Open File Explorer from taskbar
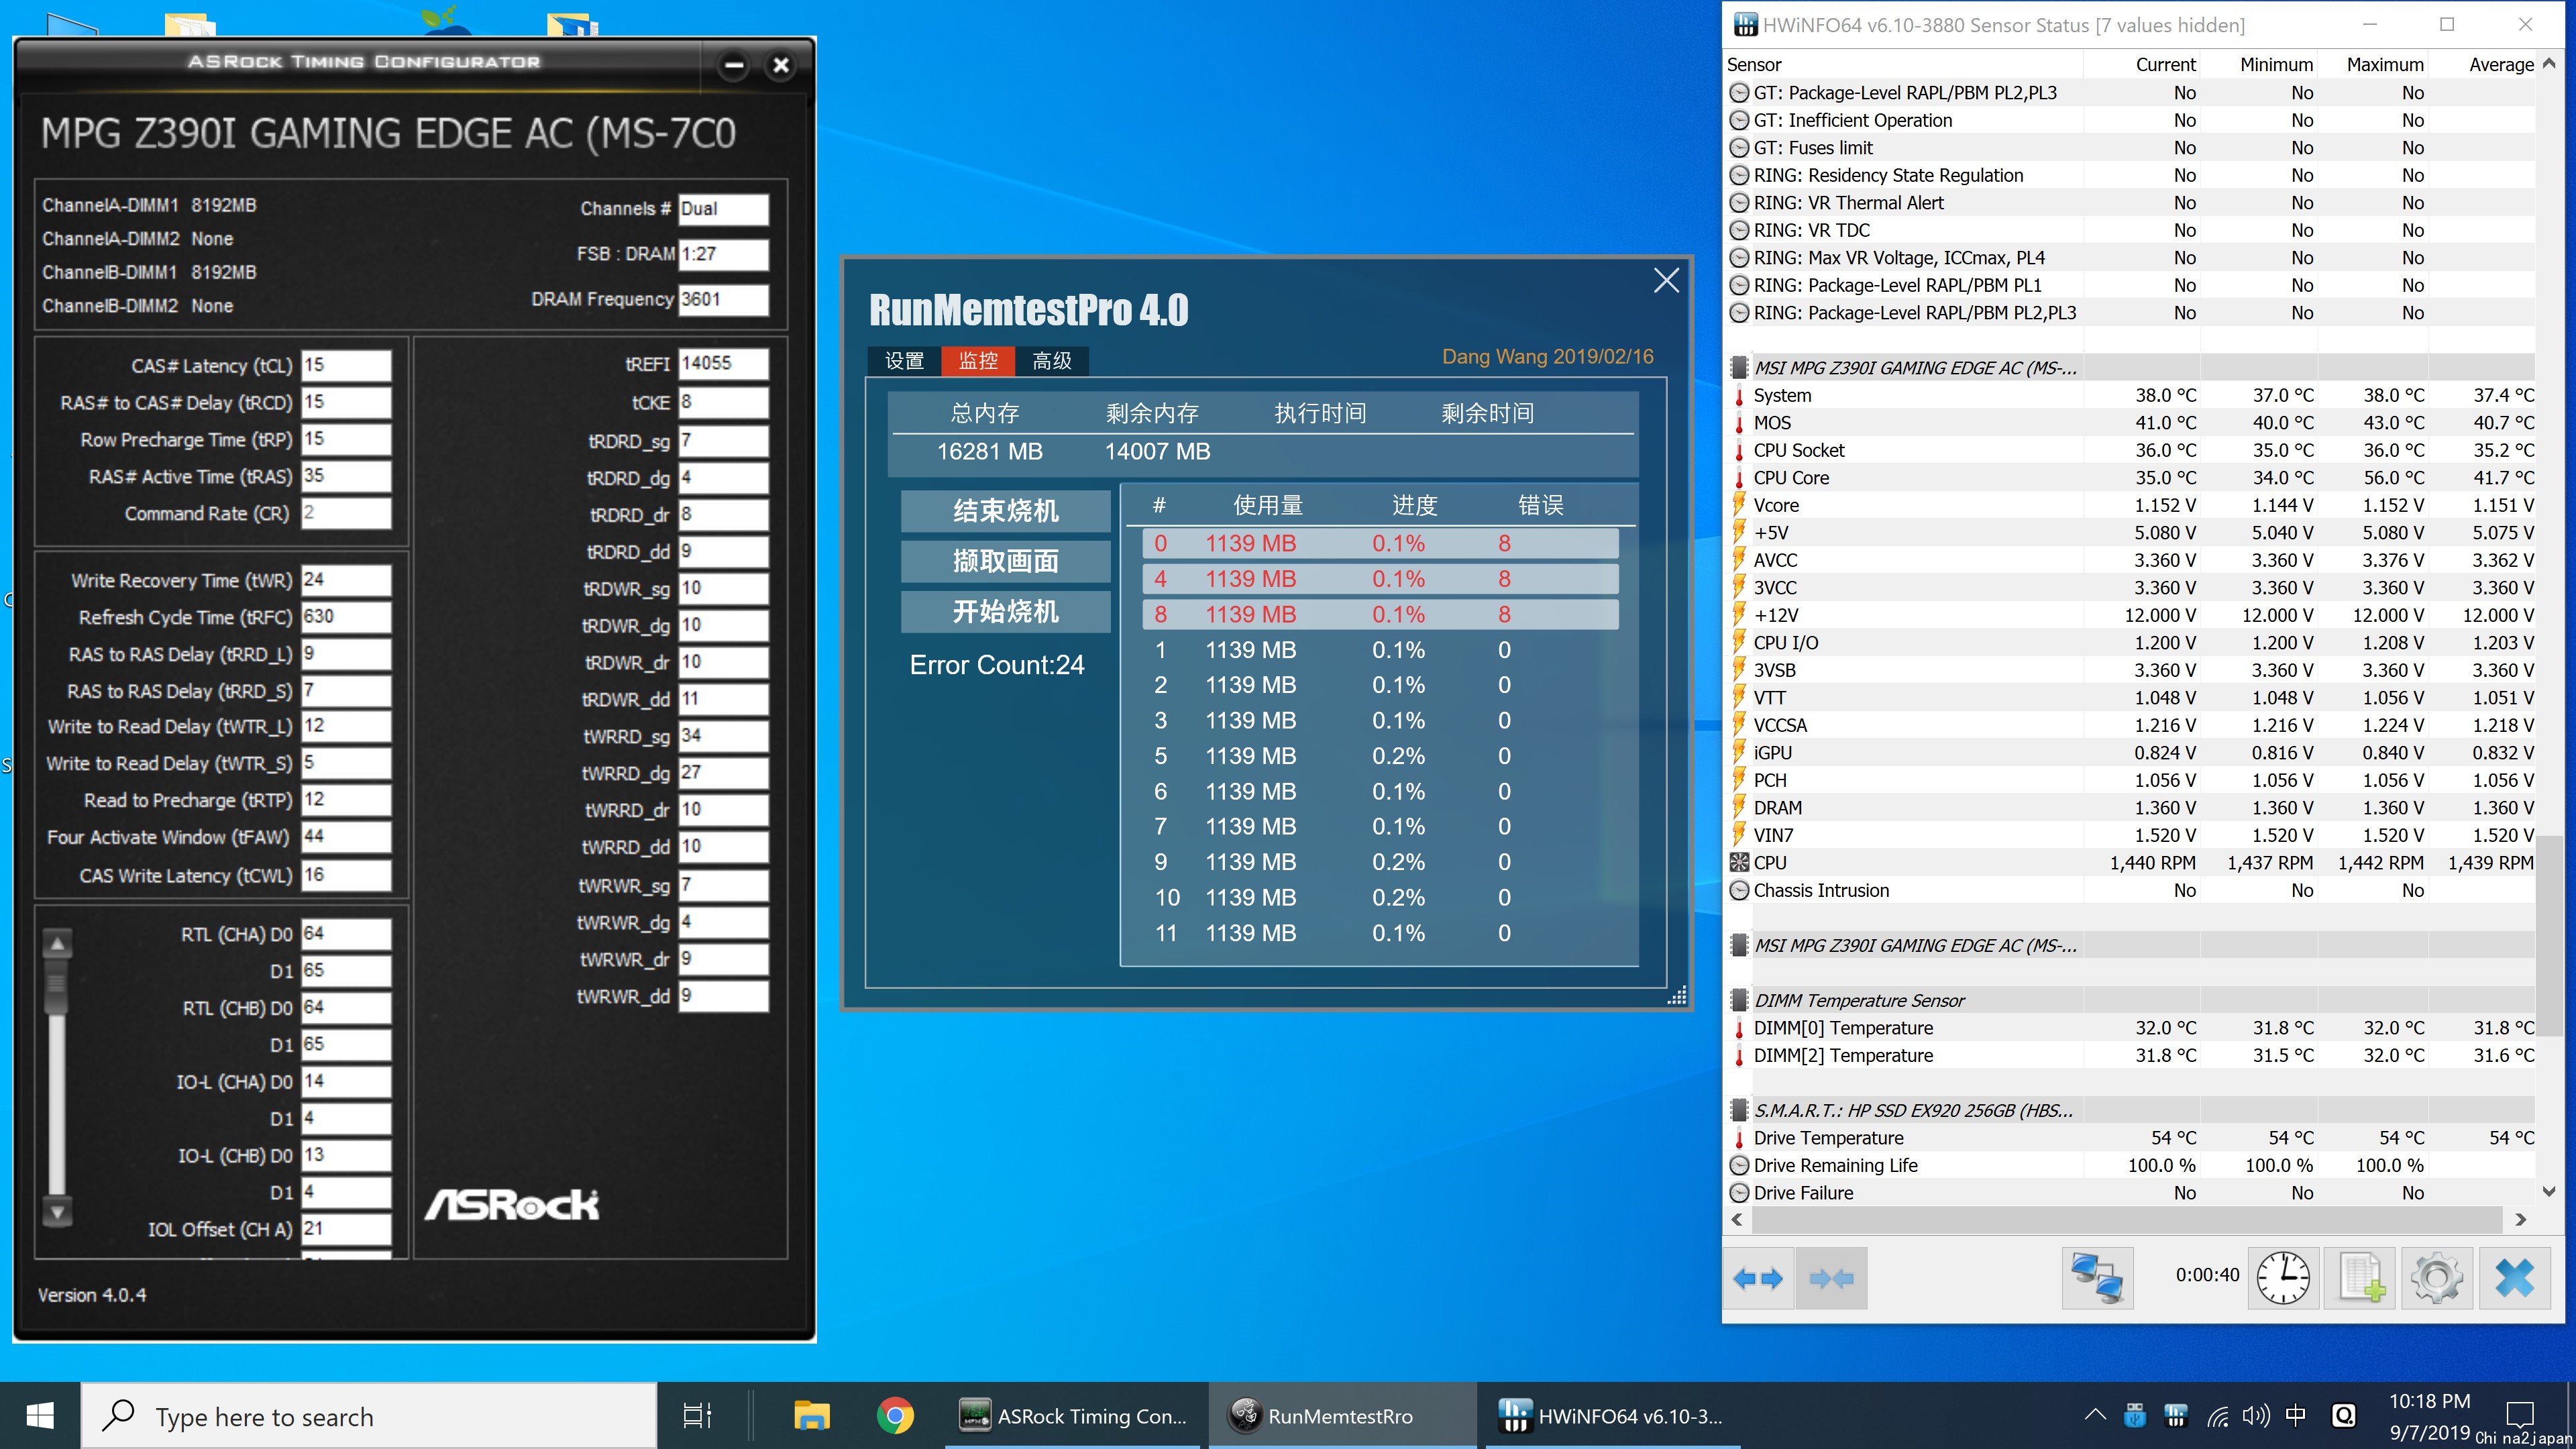This screenshot has width=2576, height=1449. [x=811, y=1415]
